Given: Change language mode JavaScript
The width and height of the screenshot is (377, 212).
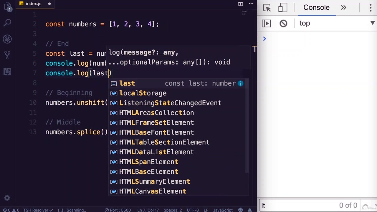Looking at the screenshot, I should tap(223, 210).
